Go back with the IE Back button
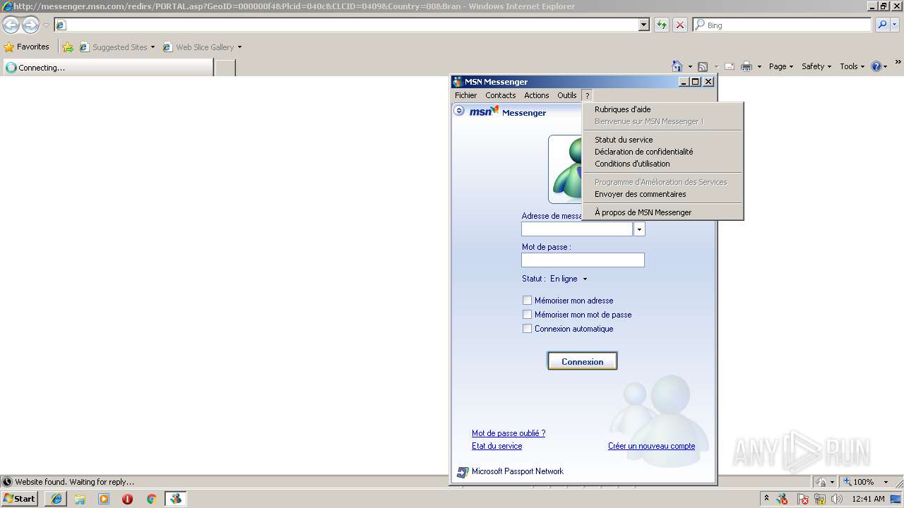The height and width of the screenshot is (508, 904). [11, 25]
